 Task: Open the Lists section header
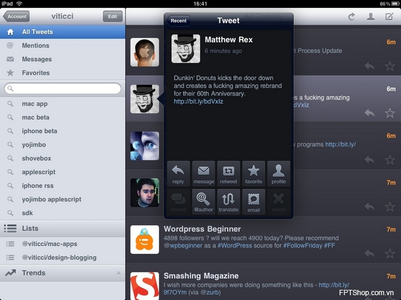click(63, 228)
